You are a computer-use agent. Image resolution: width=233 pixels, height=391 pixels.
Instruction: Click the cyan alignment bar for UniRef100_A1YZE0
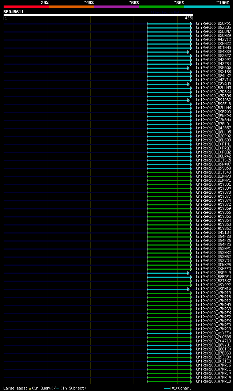pos(170,333)
